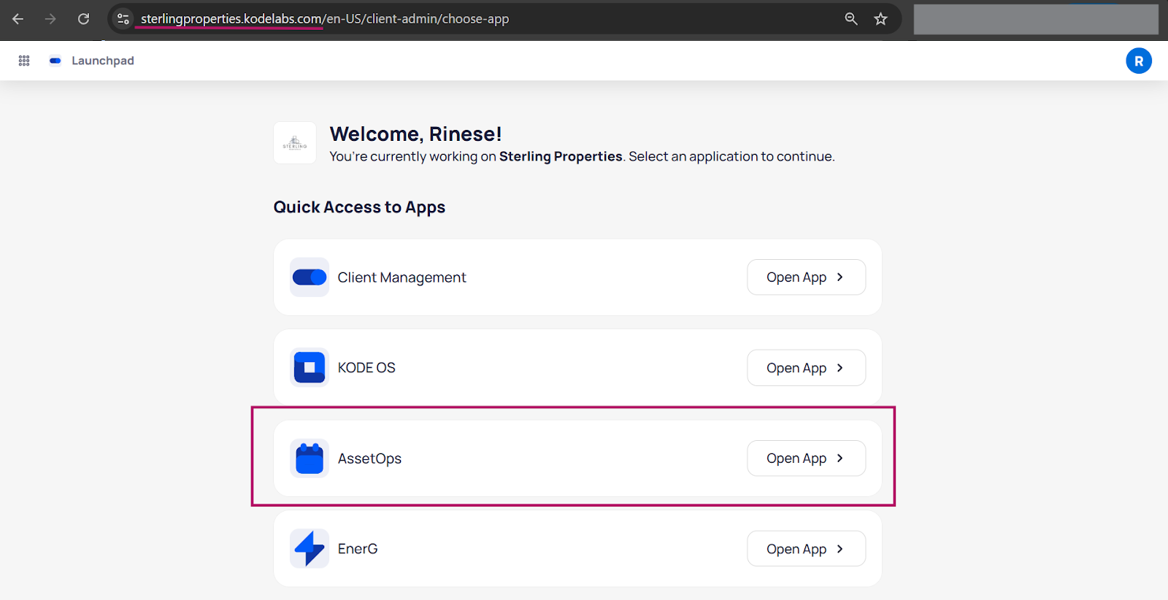Click the Sterling Properties logo thumbnail
1168x600 pixels.
coord(295,143)
